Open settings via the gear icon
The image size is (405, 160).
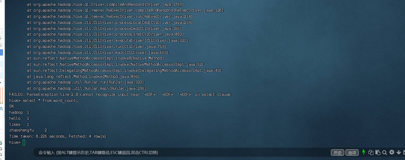pyautogui.click(x=392, y=152)
